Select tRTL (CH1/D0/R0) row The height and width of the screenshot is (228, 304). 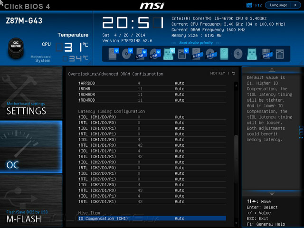[152, 123]
